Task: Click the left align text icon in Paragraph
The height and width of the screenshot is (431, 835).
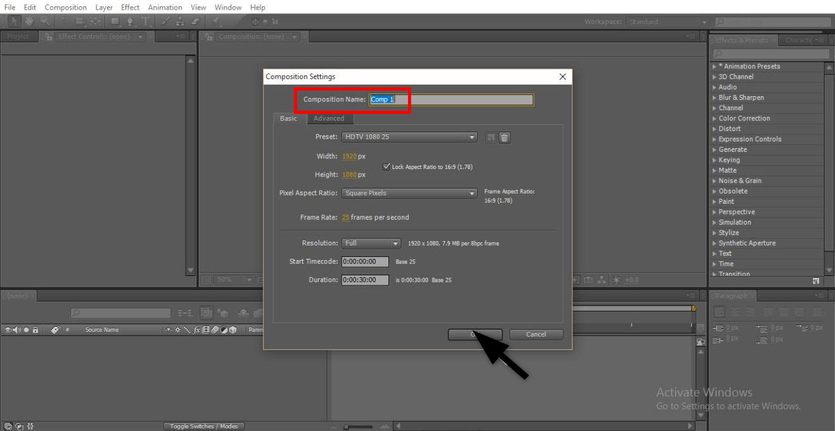Action: [719, 312]
